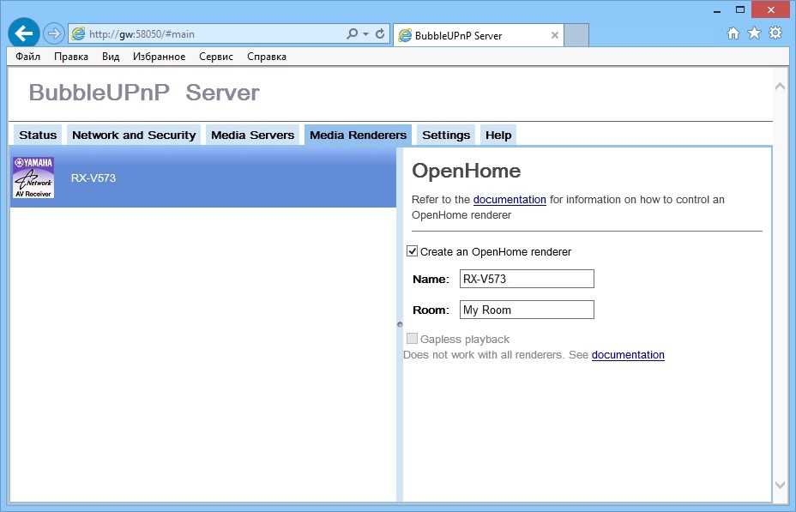Open the address bar dropdown arrow

pyautogui.click(x=365, y=34)
